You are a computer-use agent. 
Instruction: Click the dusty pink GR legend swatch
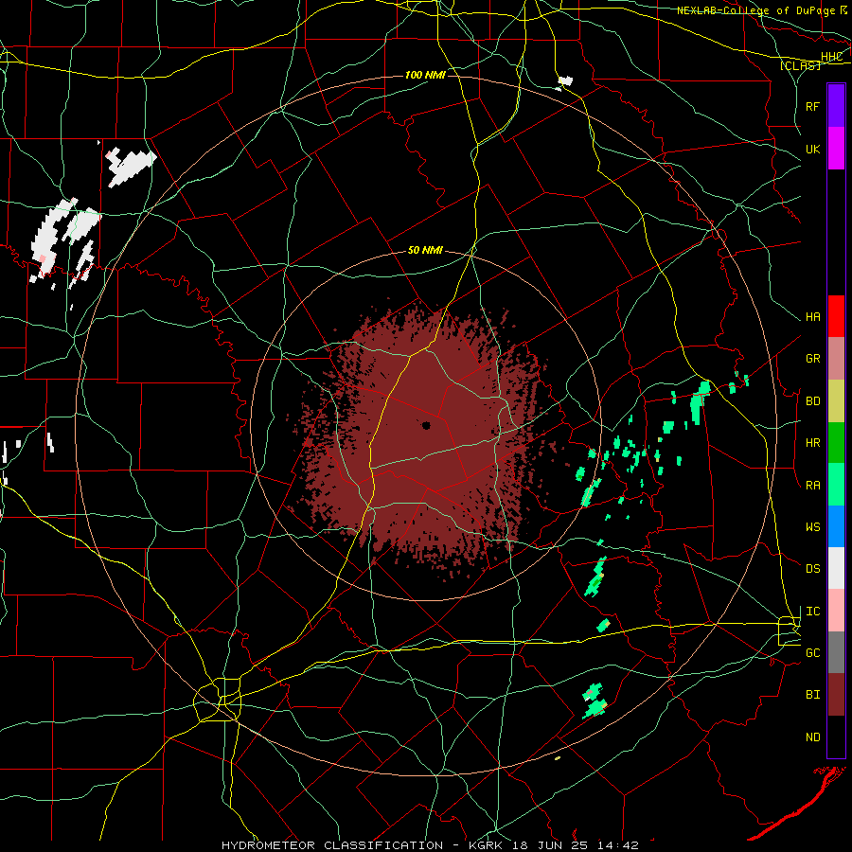coord(836,359)
